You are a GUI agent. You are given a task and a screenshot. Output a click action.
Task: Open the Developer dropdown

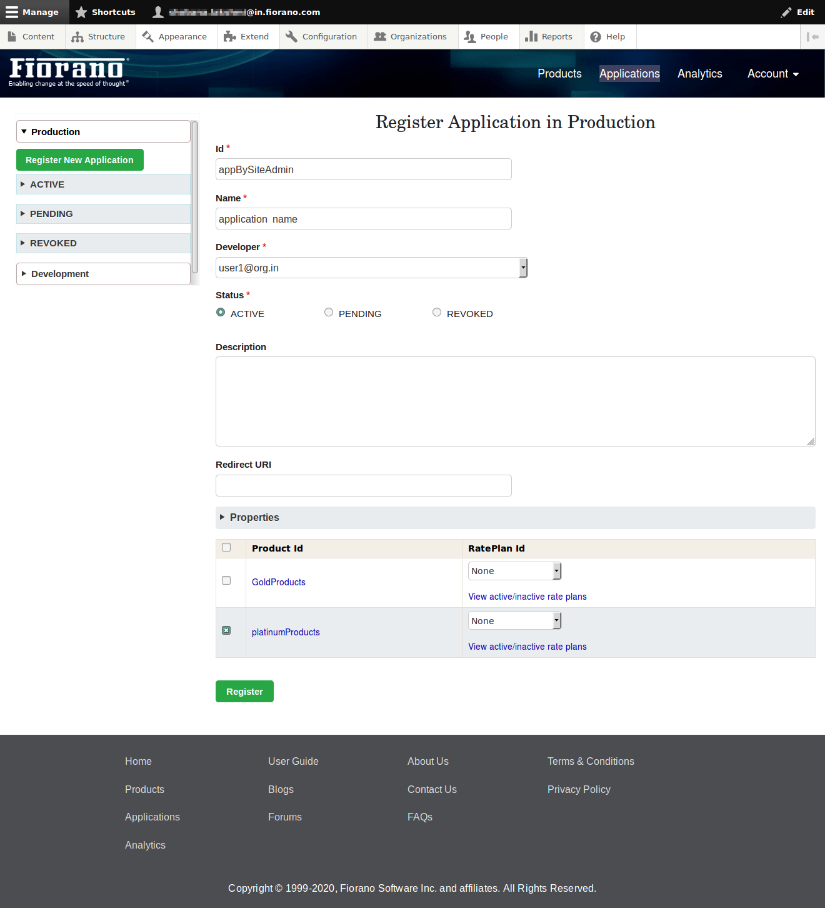point(371,268)
